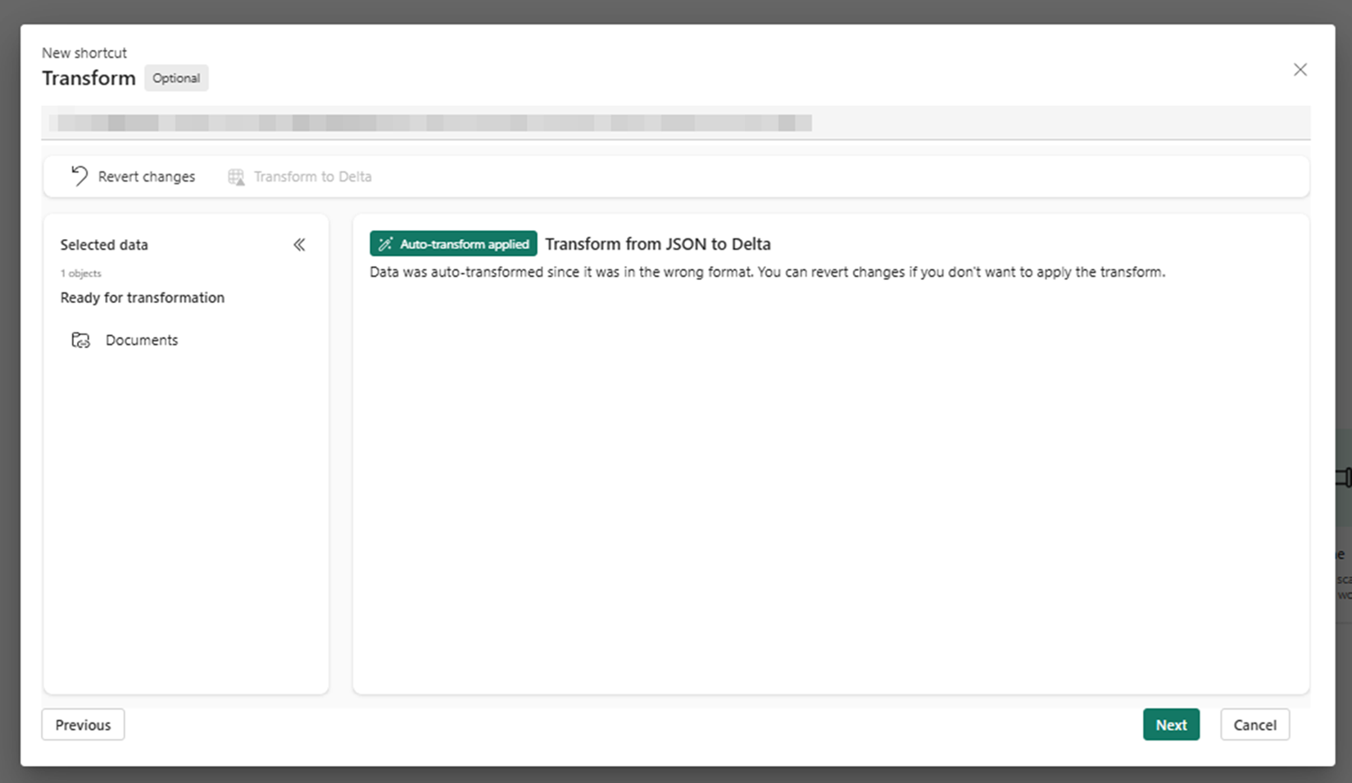The image size is (1352, 783).
Task: Click the Documents folder shortcut icon
Action: [80, 340]
